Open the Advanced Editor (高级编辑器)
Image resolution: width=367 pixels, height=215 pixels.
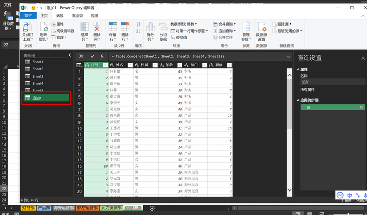tap(63, 31)
